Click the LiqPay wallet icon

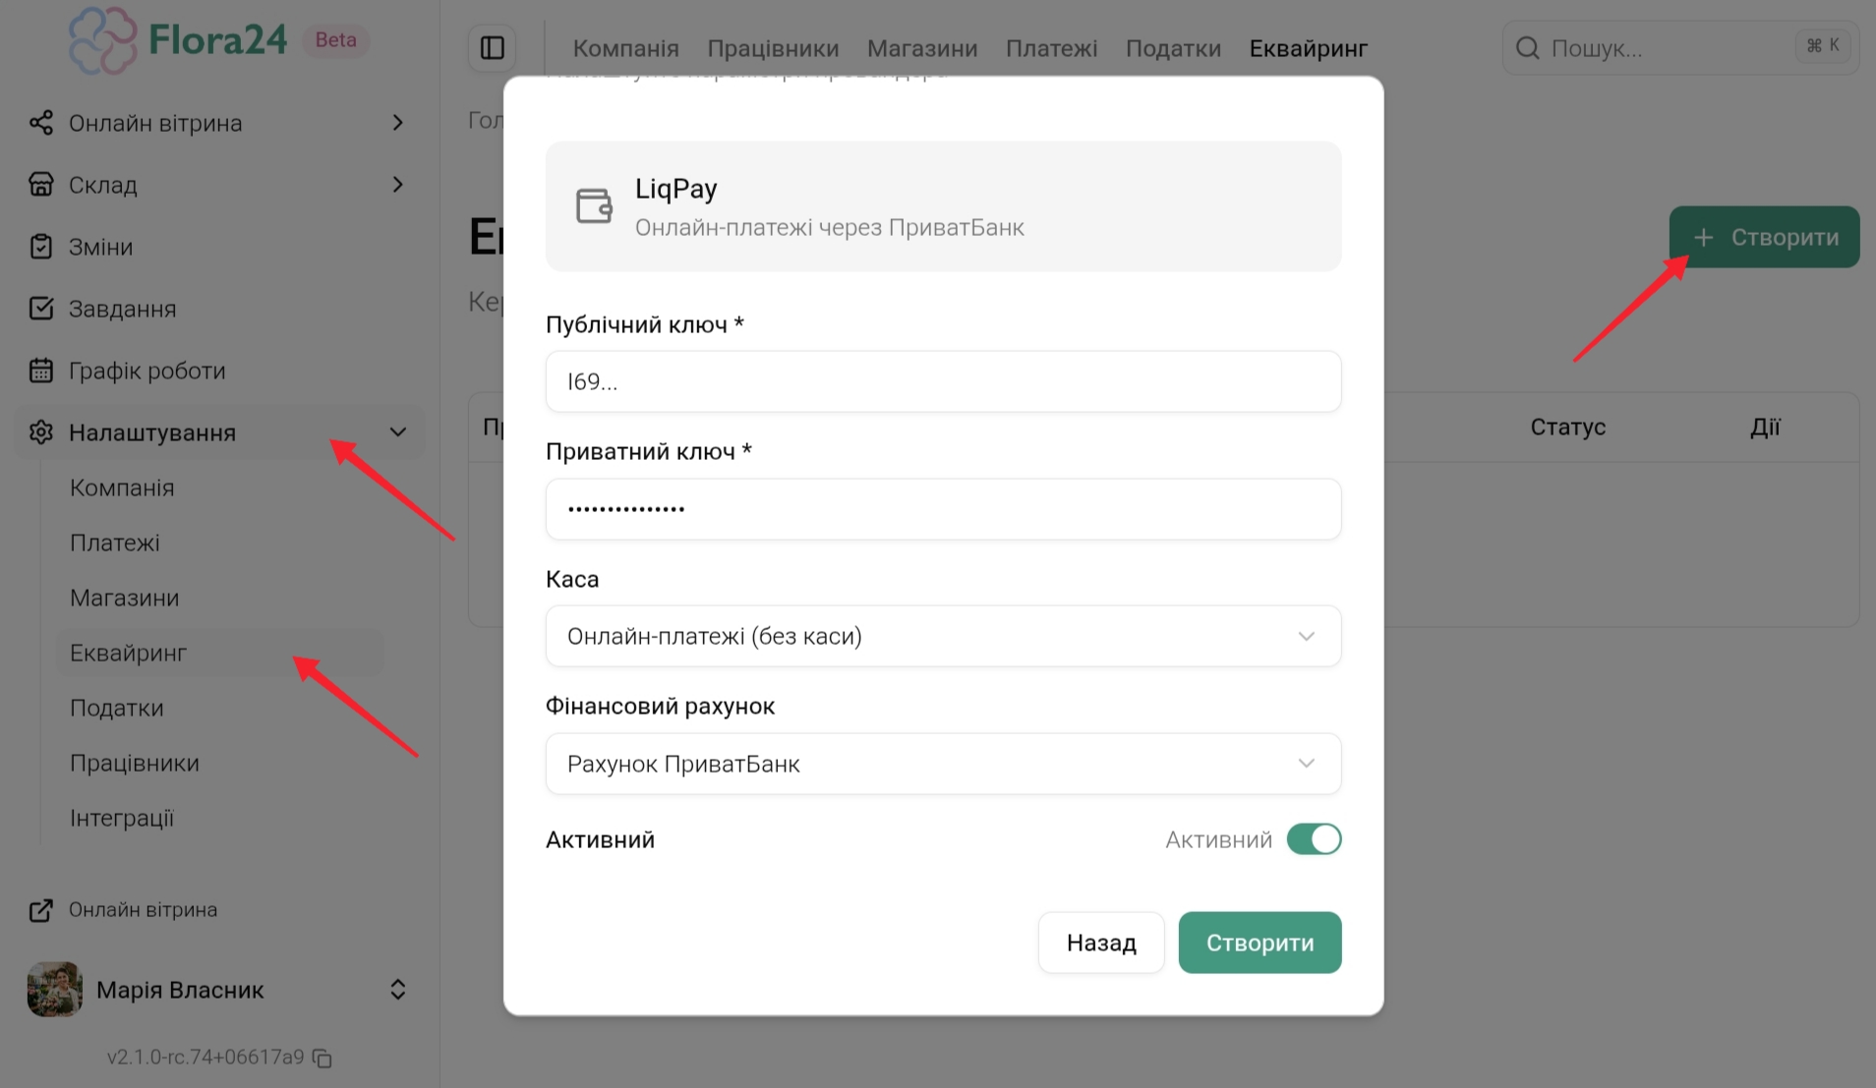pos(594,206)
